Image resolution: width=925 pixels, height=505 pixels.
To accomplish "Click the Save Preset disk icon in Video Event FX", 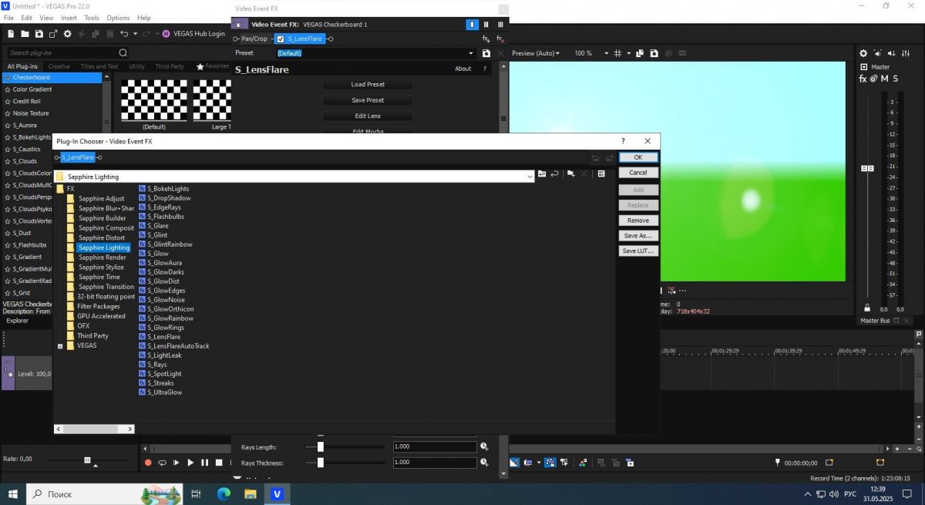I will tap(486, 53).
